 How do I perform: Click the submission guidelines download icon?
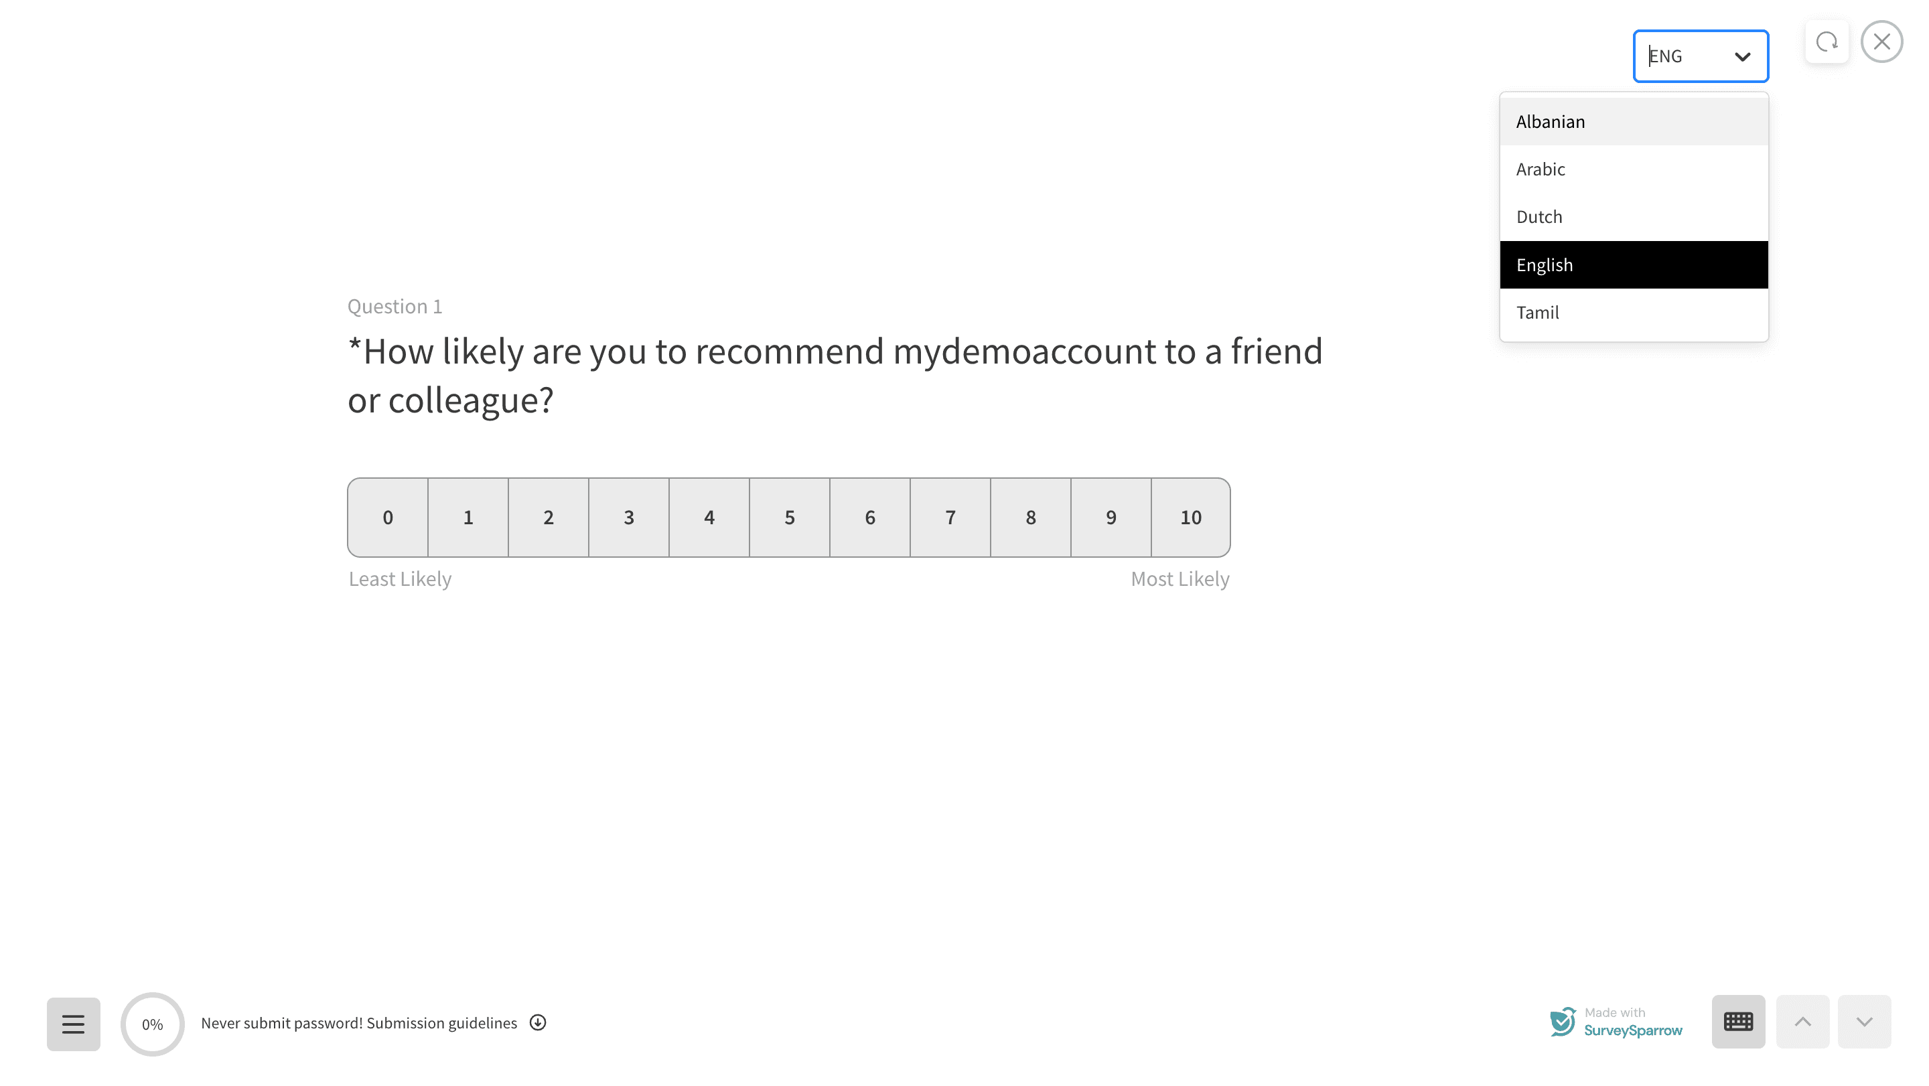pyautogui.click(x=538, y=1022)
